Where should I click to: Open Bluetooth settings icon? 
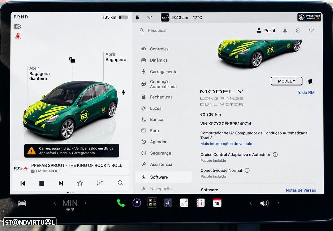click(x=298, y=31)
